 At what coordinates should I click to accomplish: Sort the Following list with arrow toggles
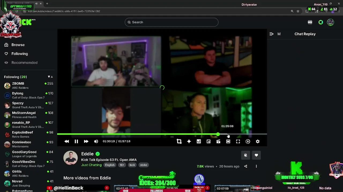(x=50, y=77)
